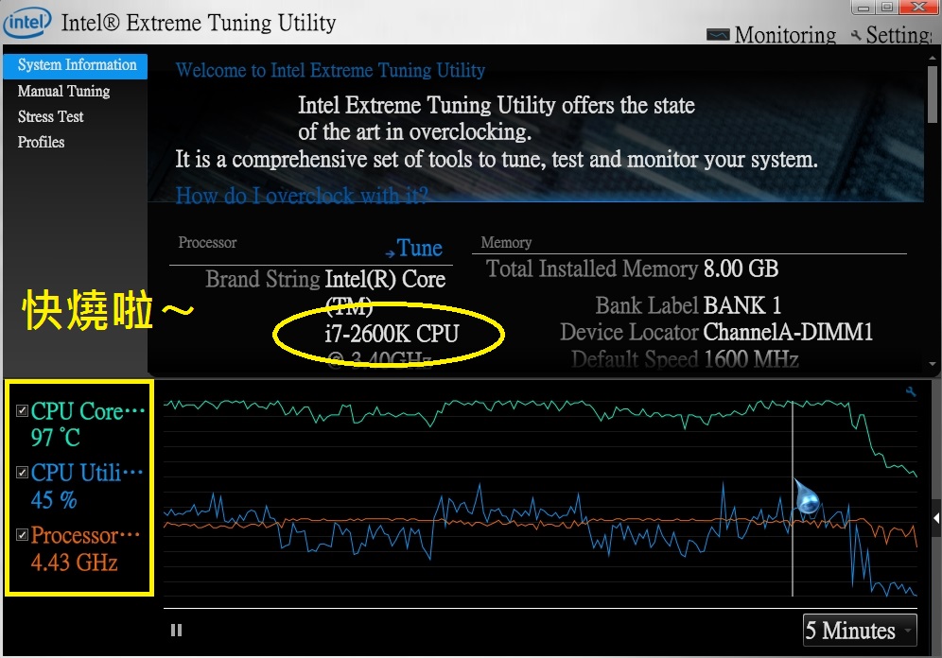Screen dimensions: 942x658
Task: Open 'How do I overclock with it?' link
Action: [302, 196]
